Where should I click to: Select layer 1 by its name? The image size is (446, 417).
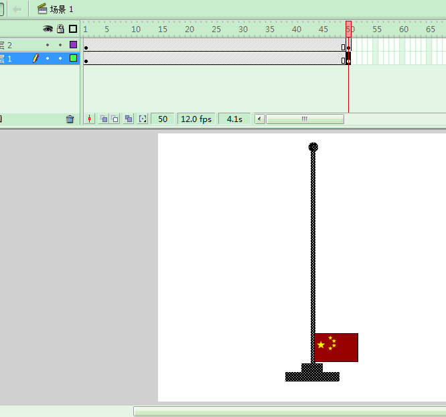(x=6, y=59)
